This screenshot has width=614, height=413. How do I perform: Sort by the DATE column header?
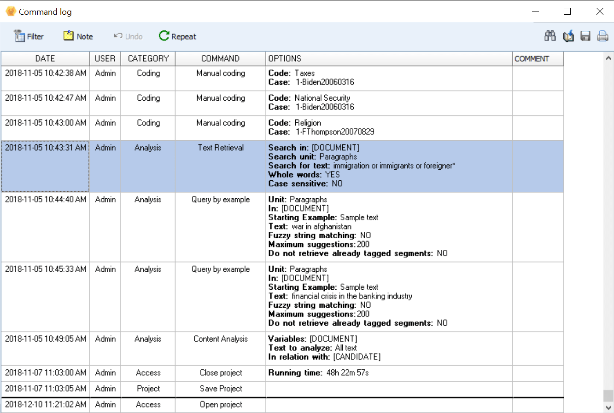pos(45,58)
